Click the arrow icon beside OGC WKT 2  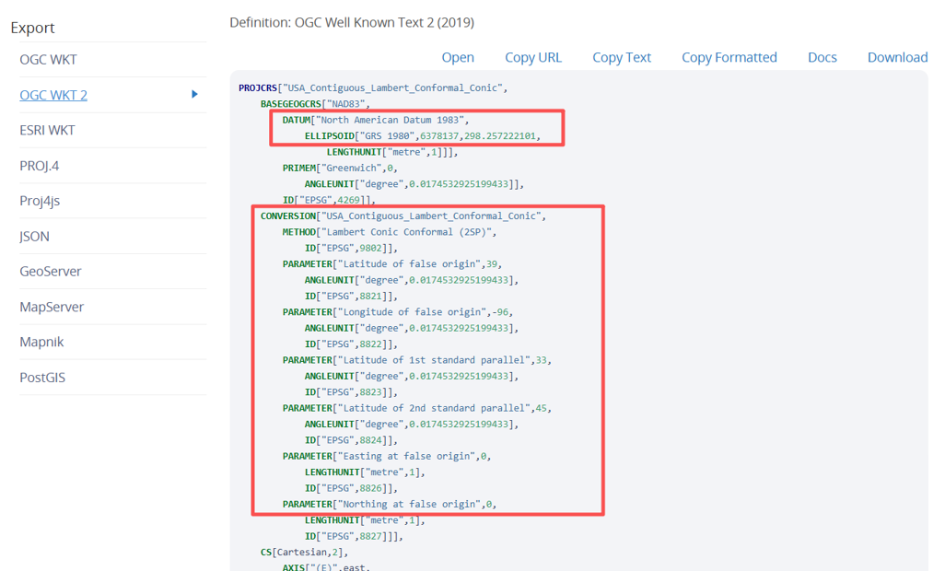194,94
